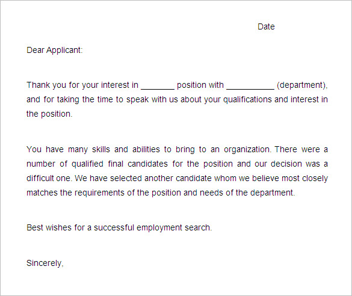Click the words You have many skills

pos(68,149)
